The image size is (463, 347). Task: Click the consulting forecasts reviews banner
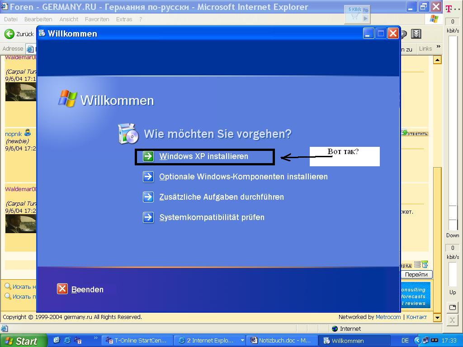[x=415, y=295]
